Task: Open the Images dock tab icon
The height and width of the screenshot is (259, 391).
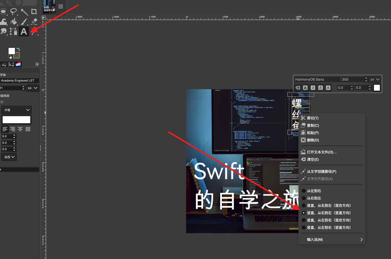Action: point(11,65)
